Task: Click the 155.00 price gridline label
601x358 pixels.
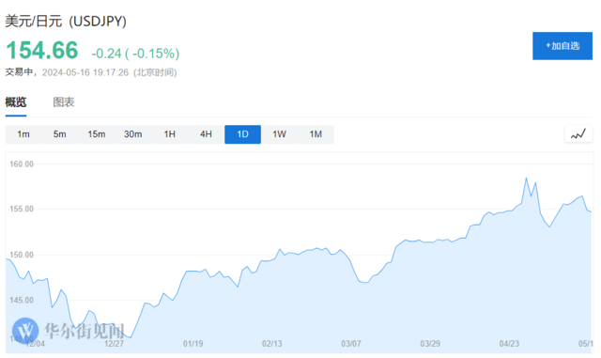Action: pos(22,210)
